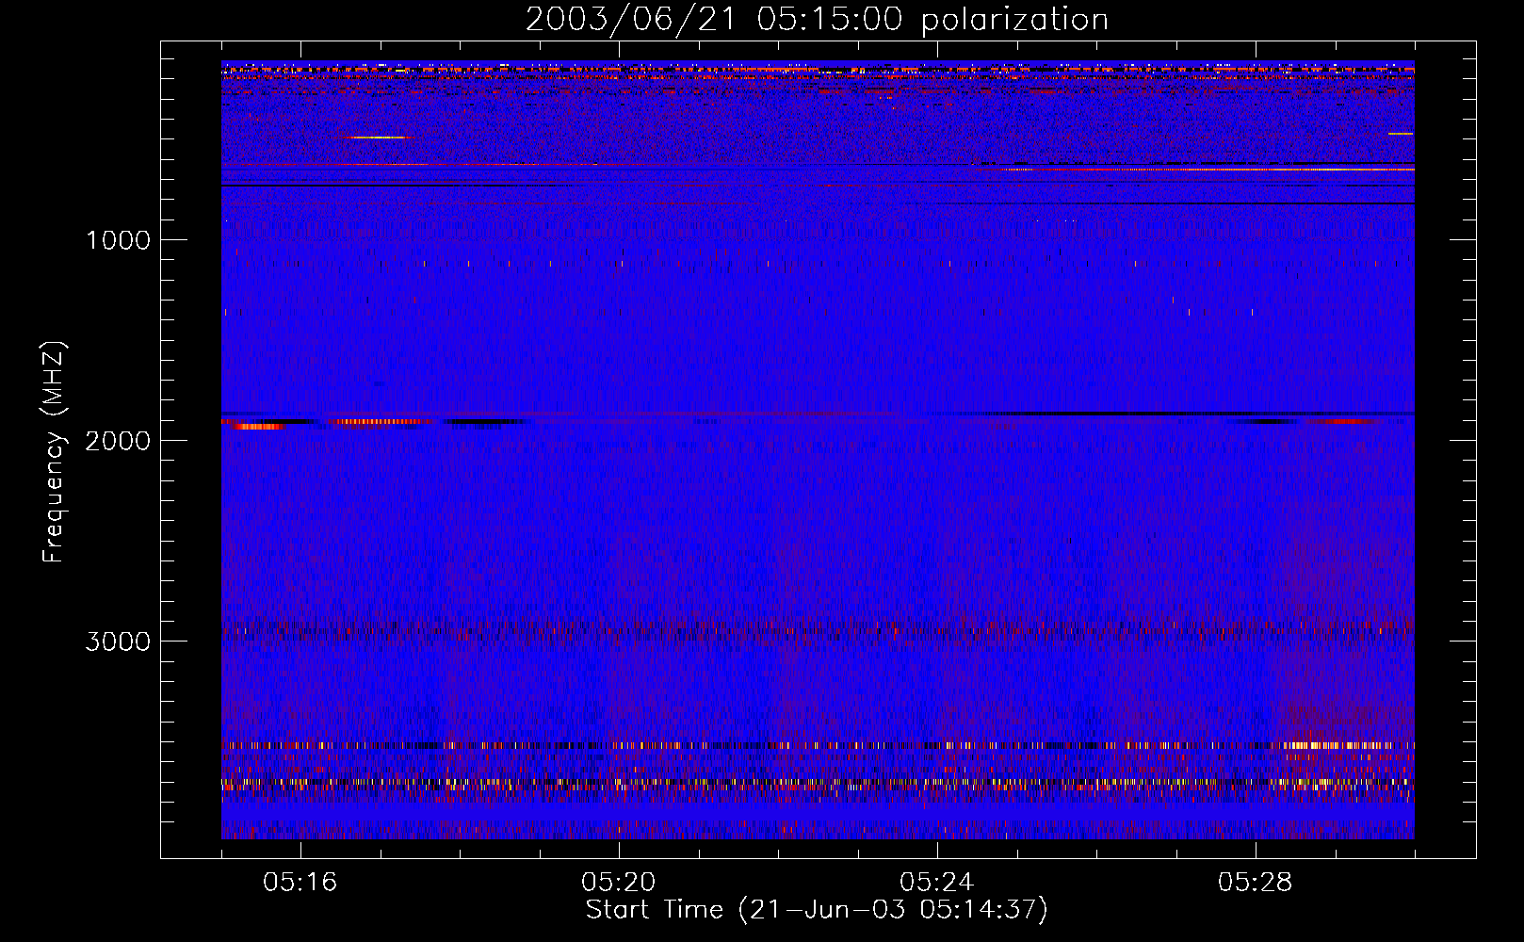Click the bright red burst just above 2000 MHz at the start of the spectrogram

coord(257,427)
